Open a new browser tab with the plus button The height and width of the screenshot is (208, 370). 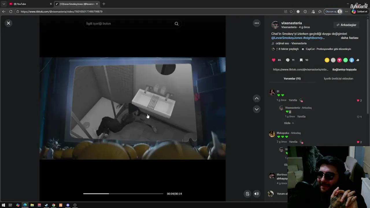pos(104,4)
